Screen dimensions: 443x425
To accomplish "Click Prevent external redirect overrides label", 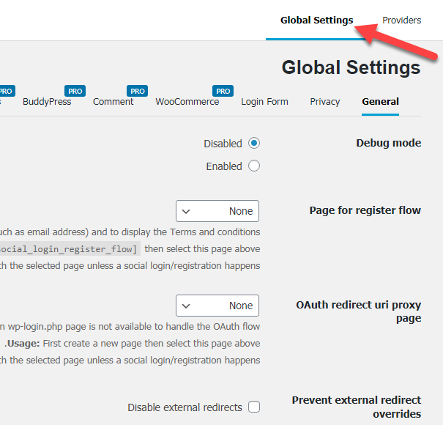I will pos(357,407).
